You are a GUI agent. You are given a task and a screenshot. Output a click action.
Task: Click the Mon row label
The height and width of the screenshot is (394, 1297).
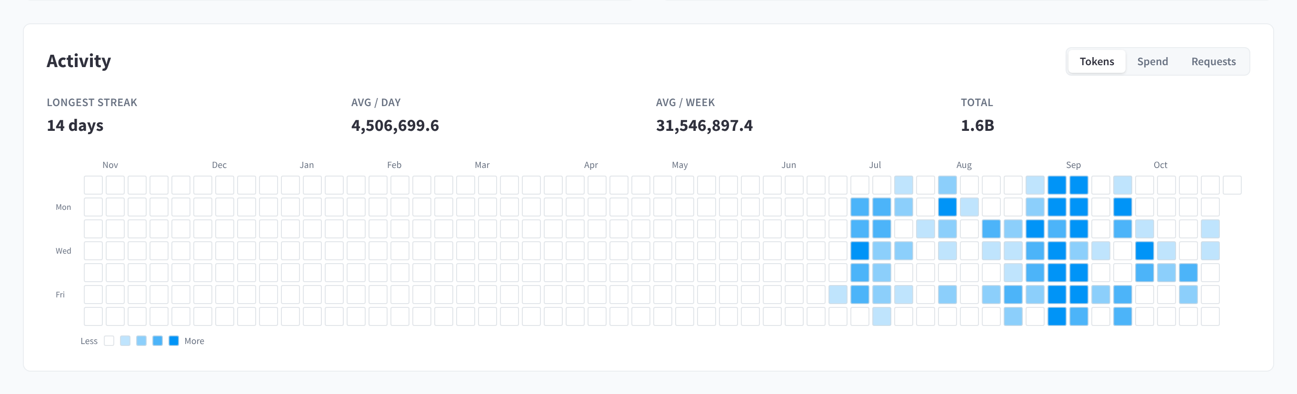(x=63, y=207)
